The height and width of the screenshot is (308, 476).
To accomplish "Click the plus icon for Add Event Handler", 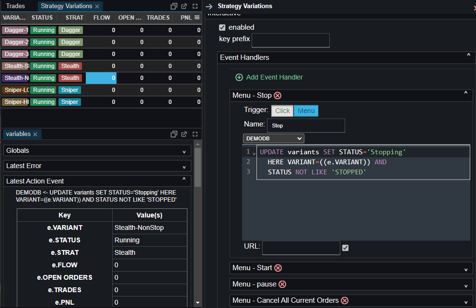I will pos(239,78).
